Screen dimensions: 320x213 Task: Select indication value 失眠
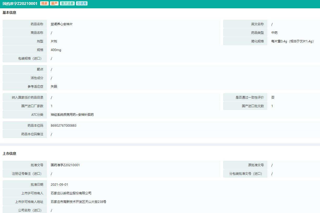click(54, 87)
